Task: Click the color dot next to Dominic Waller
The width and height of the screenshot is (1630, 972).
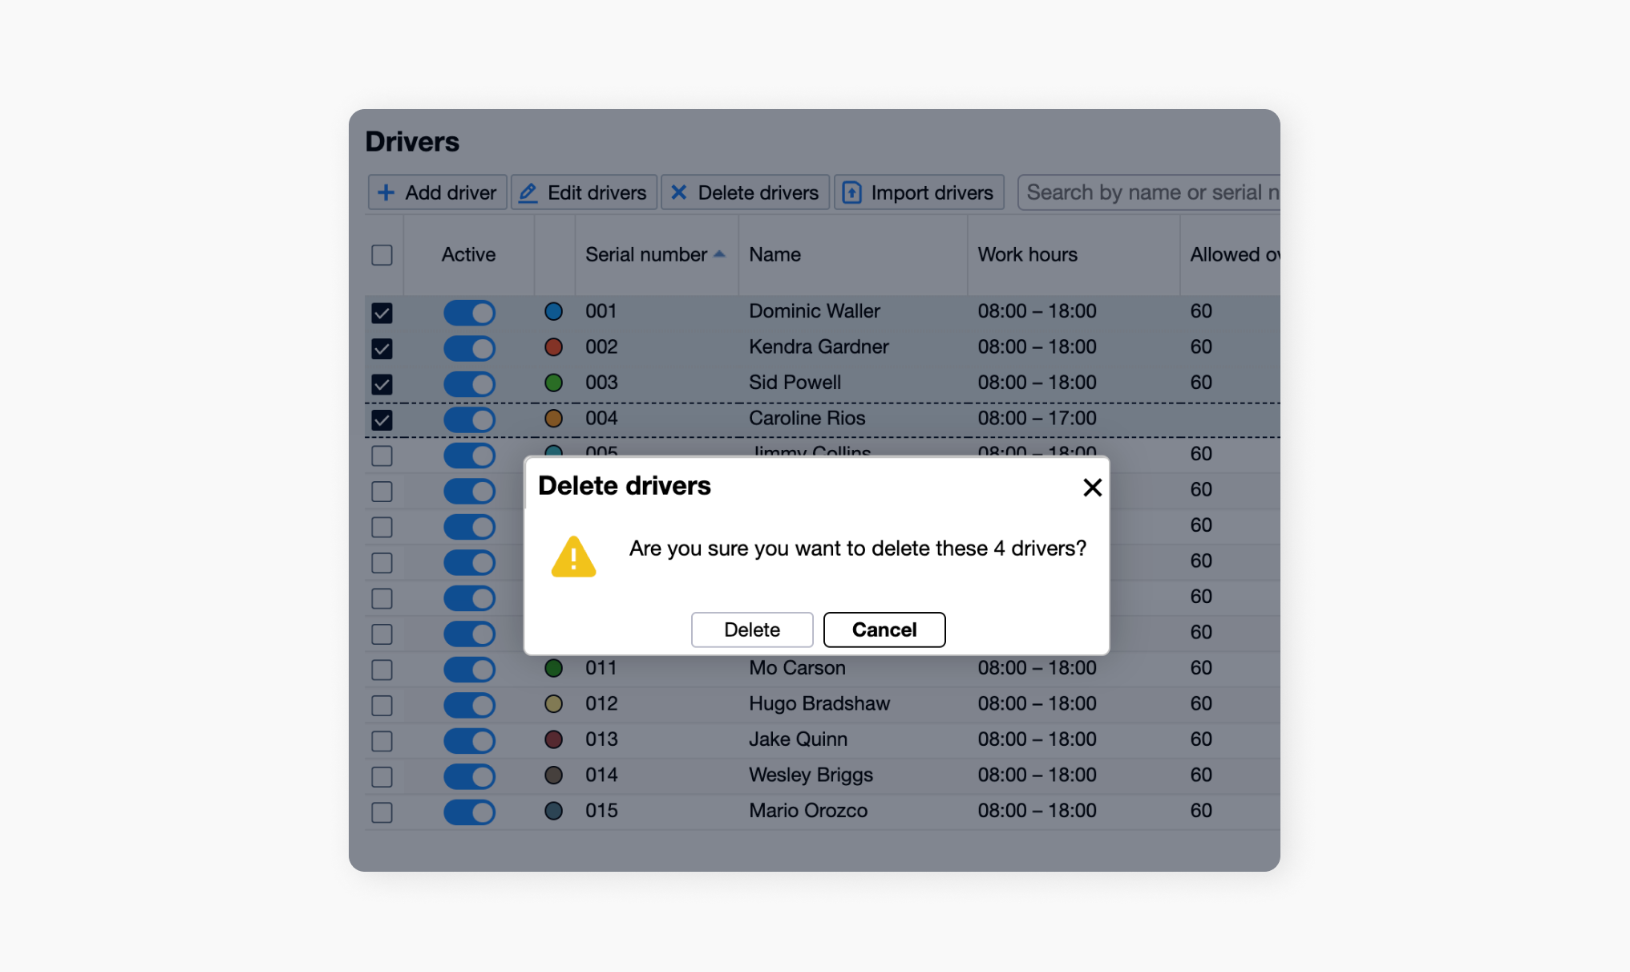Action: (x=553, y=312)
